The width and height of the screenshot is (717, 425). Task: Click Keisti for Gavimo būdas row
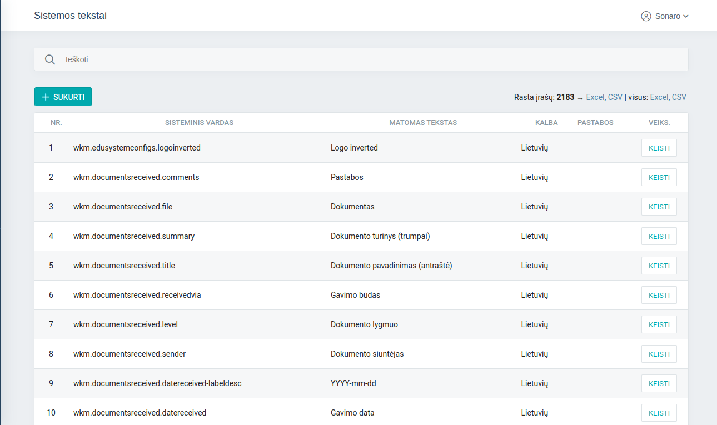click(x=659, y=296)
